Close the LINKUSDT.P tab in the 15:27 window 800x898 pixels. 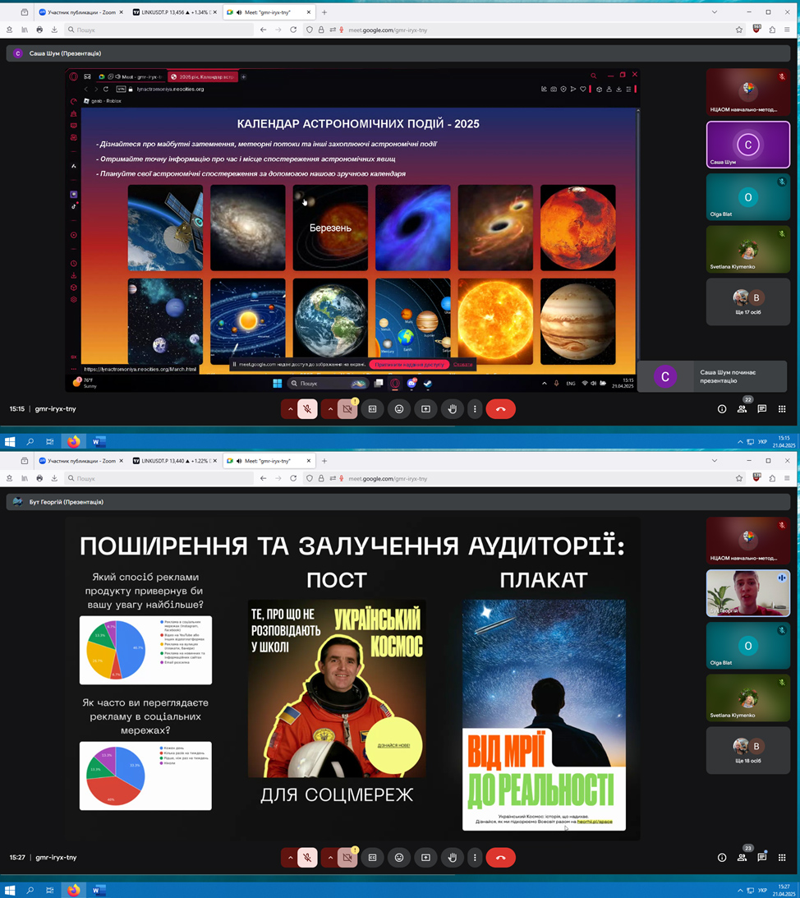[x=214, y=460]
